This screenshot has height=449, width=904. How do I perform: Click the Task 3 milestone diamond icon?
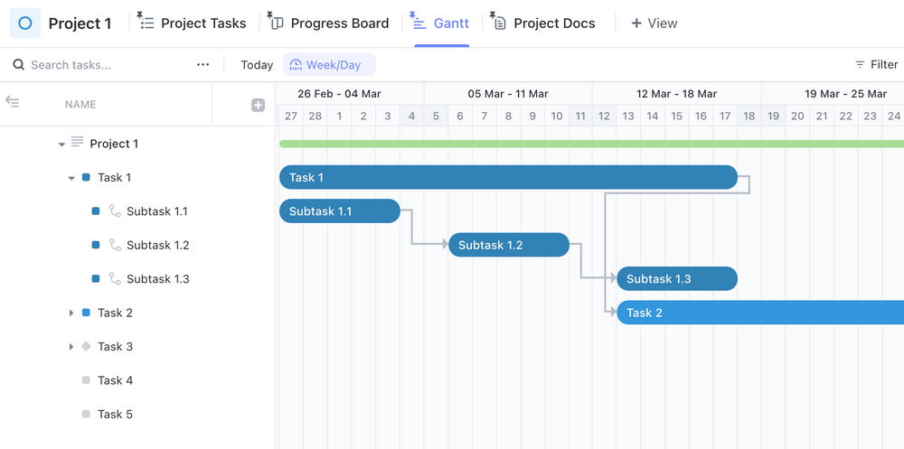click(86, 346)
